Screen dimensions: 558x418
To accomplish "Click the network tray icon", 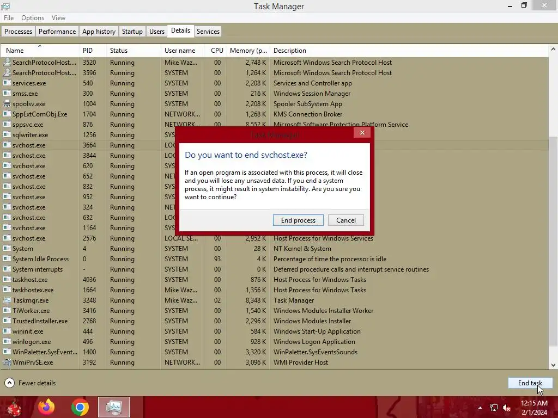I will click(494, 408).
